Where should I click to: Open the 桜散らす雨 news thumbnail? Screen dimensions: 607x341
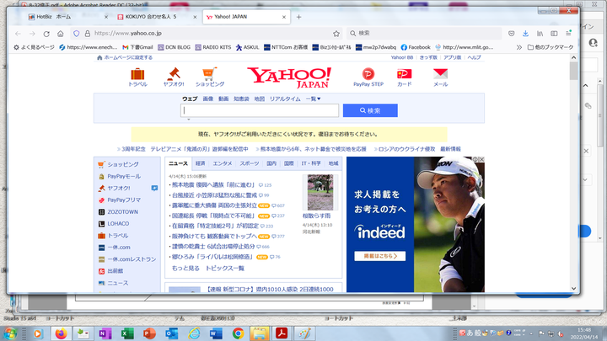click(320, 192)
